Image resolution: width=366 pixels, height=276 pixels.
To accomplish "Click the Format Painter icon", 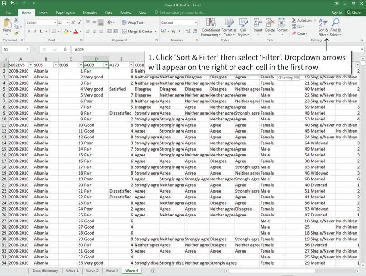I will (17, 32).
